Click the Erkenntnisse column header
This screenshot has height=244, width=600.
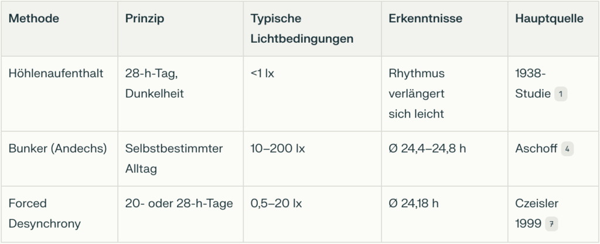(425, 18)
